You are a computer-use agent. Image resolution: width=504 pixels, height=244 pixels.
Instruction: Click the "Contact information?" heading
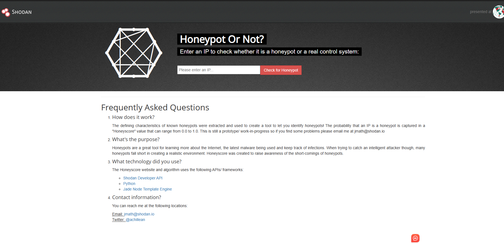(137, 197)
